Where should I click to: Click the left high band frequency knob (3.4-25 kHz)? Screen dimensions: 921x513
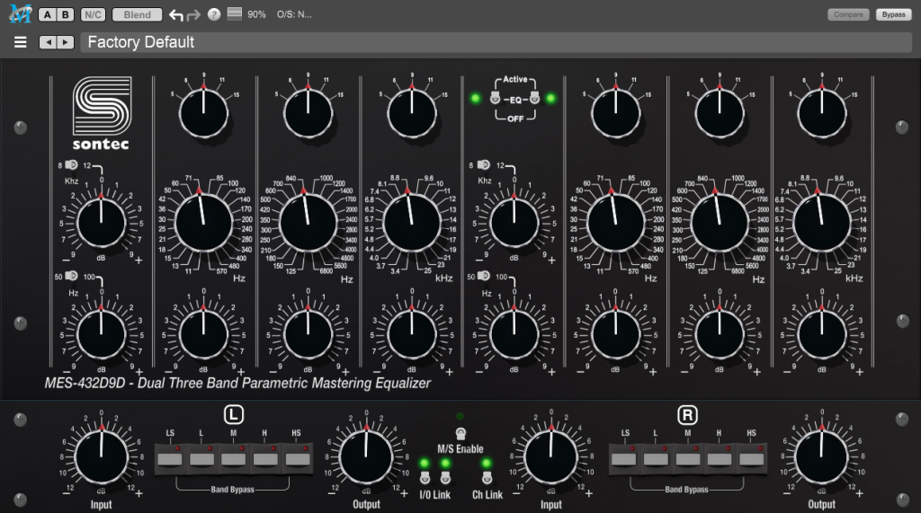(412, 224)
